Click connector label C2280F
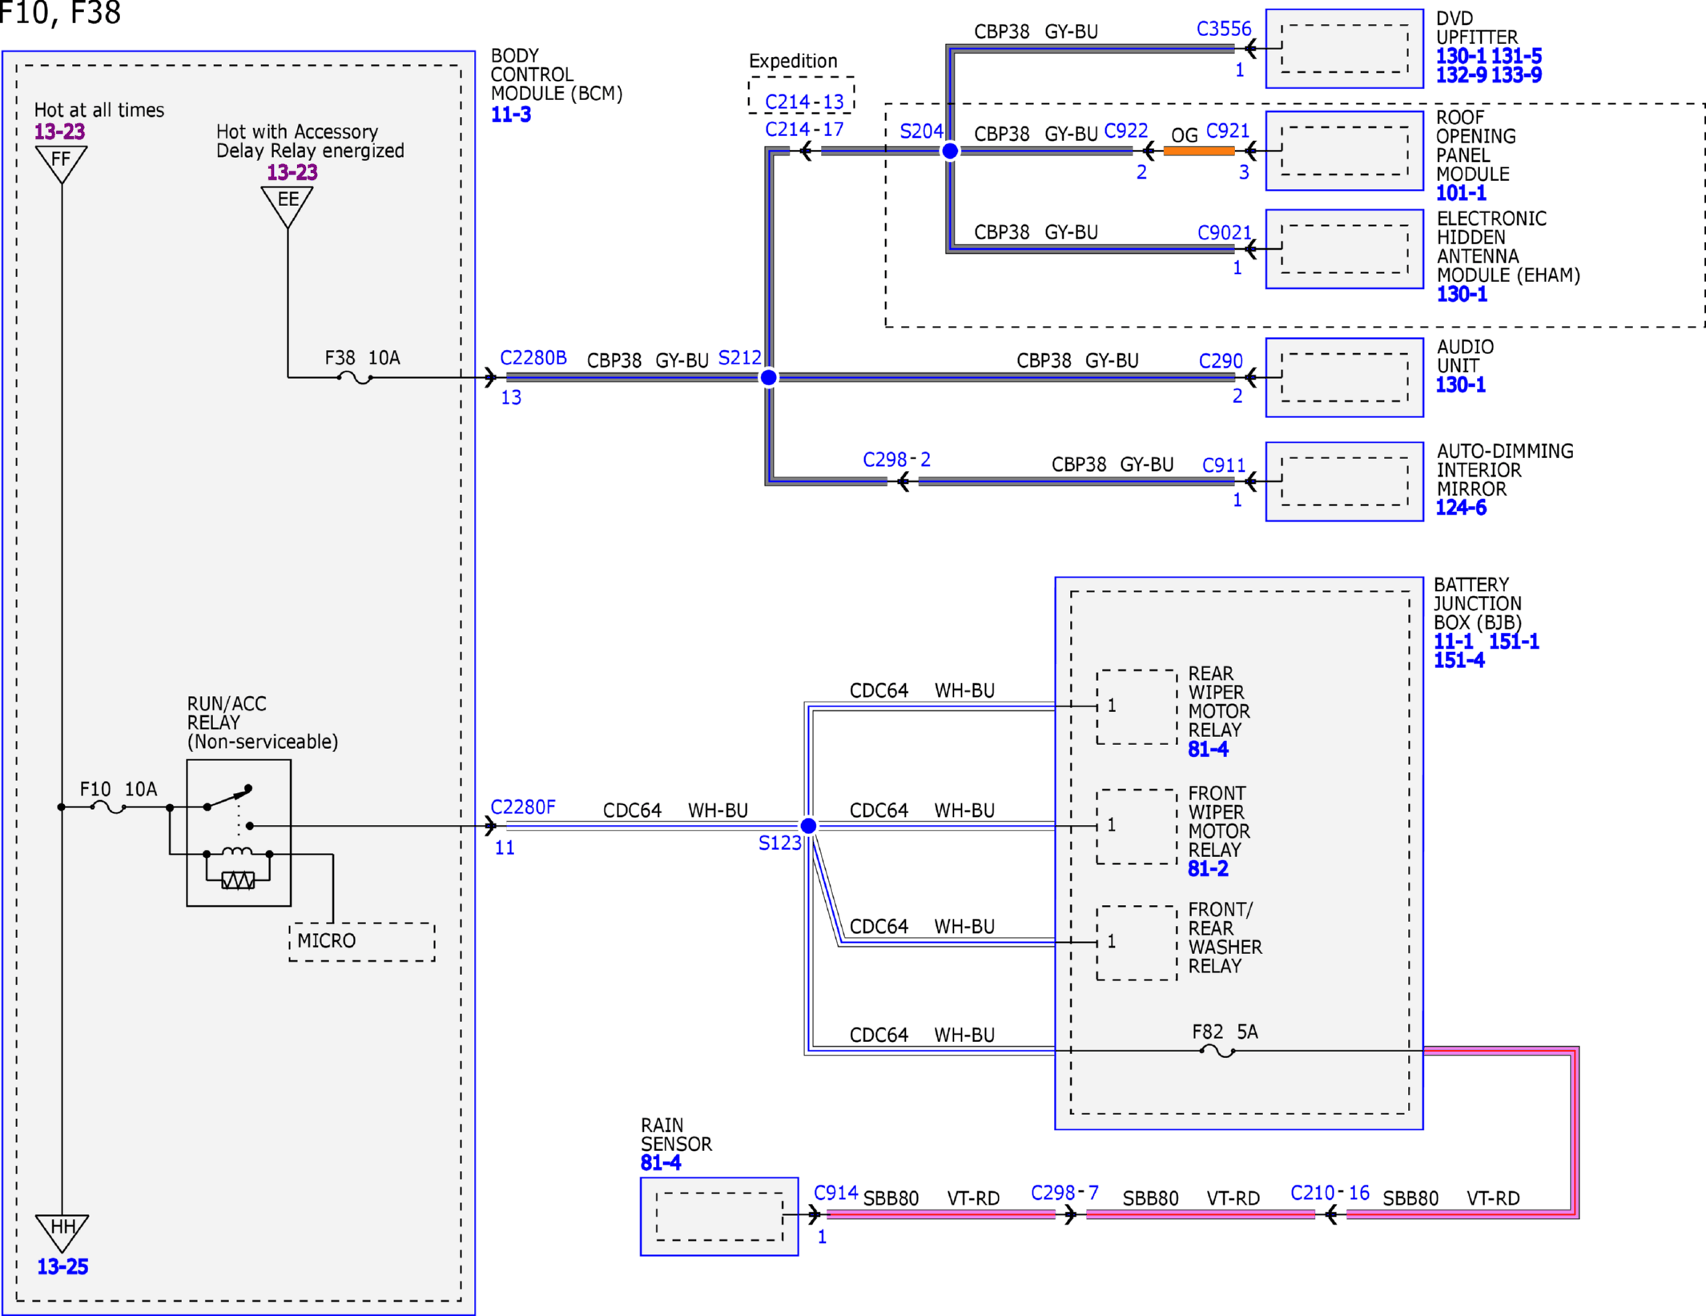Image resolution: width=1706 pixels, height=1316 pixels. [x=523, y=807]
